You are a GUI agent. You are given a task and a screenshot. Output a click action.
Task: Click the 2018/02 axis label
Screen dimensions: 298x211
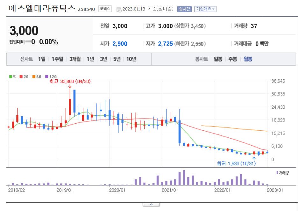(x=16, y=190)
